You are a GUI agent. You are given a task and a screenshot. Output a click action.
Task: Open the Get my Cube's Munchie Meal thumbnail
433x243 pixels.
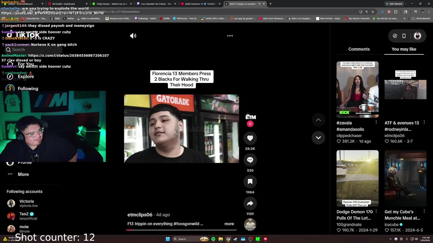pos(405,179)
